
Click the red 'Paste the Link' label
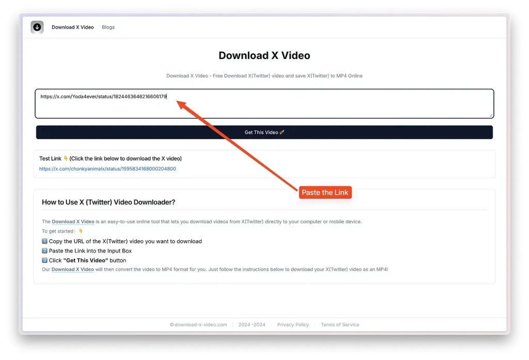325,193
